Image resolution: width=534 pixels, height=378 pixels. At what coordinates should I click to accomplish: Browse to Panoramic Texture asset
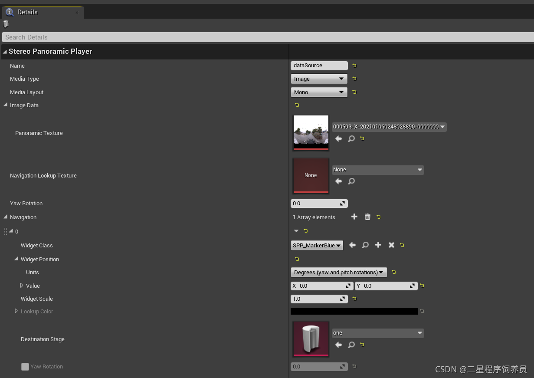[x=351, y=138]
